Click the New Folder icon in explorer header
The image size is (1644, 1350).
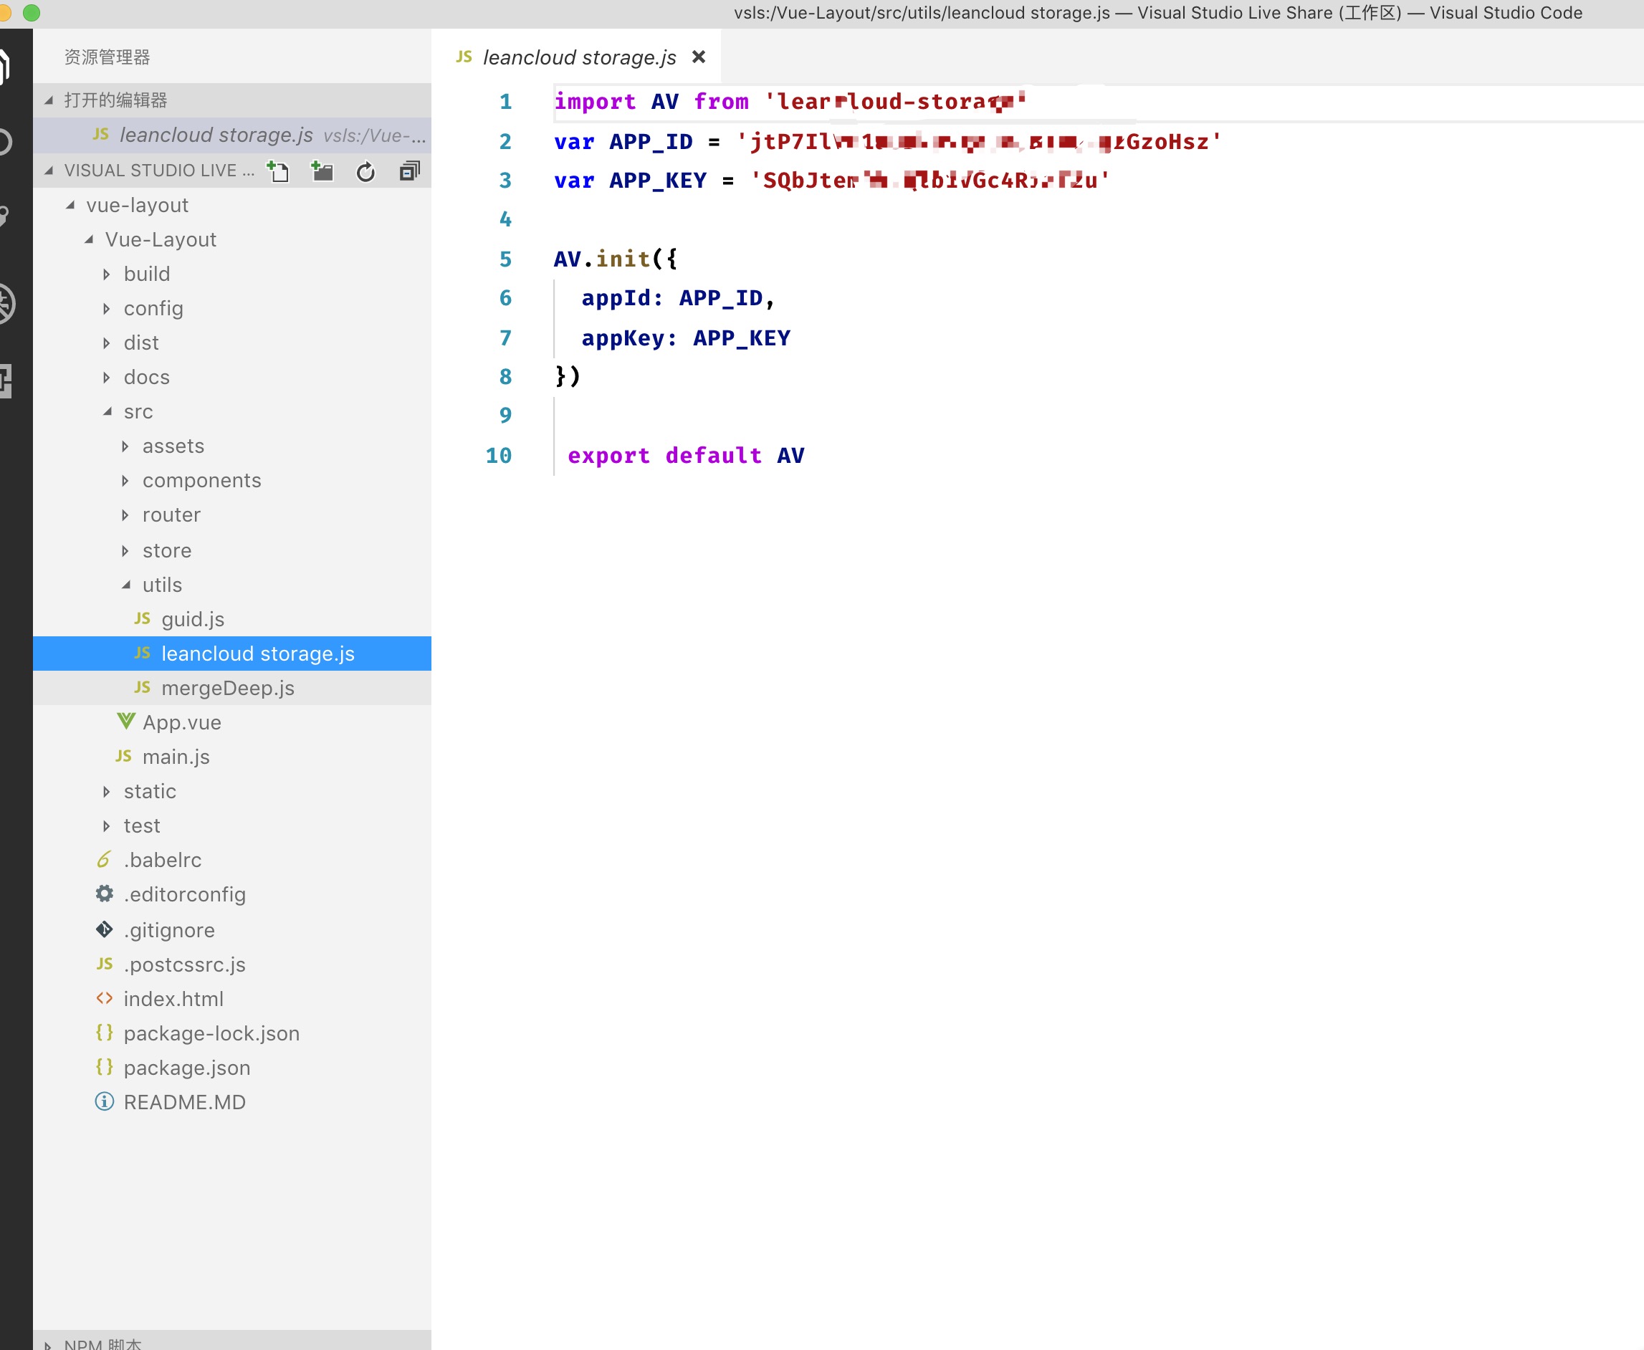[322, 171]
